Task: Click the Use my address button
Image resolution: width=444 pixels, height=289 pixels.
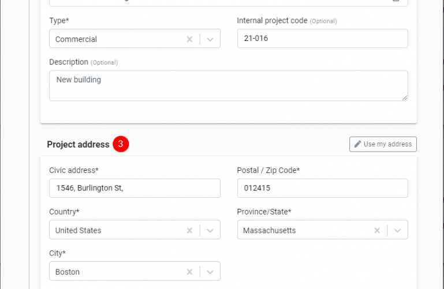Action: tap(383, 144)
